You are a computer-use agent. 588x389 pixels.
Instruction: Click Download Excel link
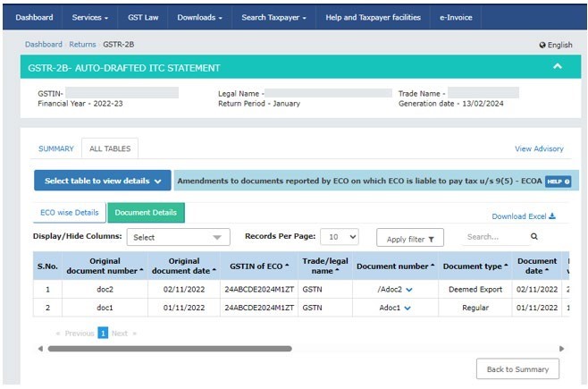[x=524, y=216]
